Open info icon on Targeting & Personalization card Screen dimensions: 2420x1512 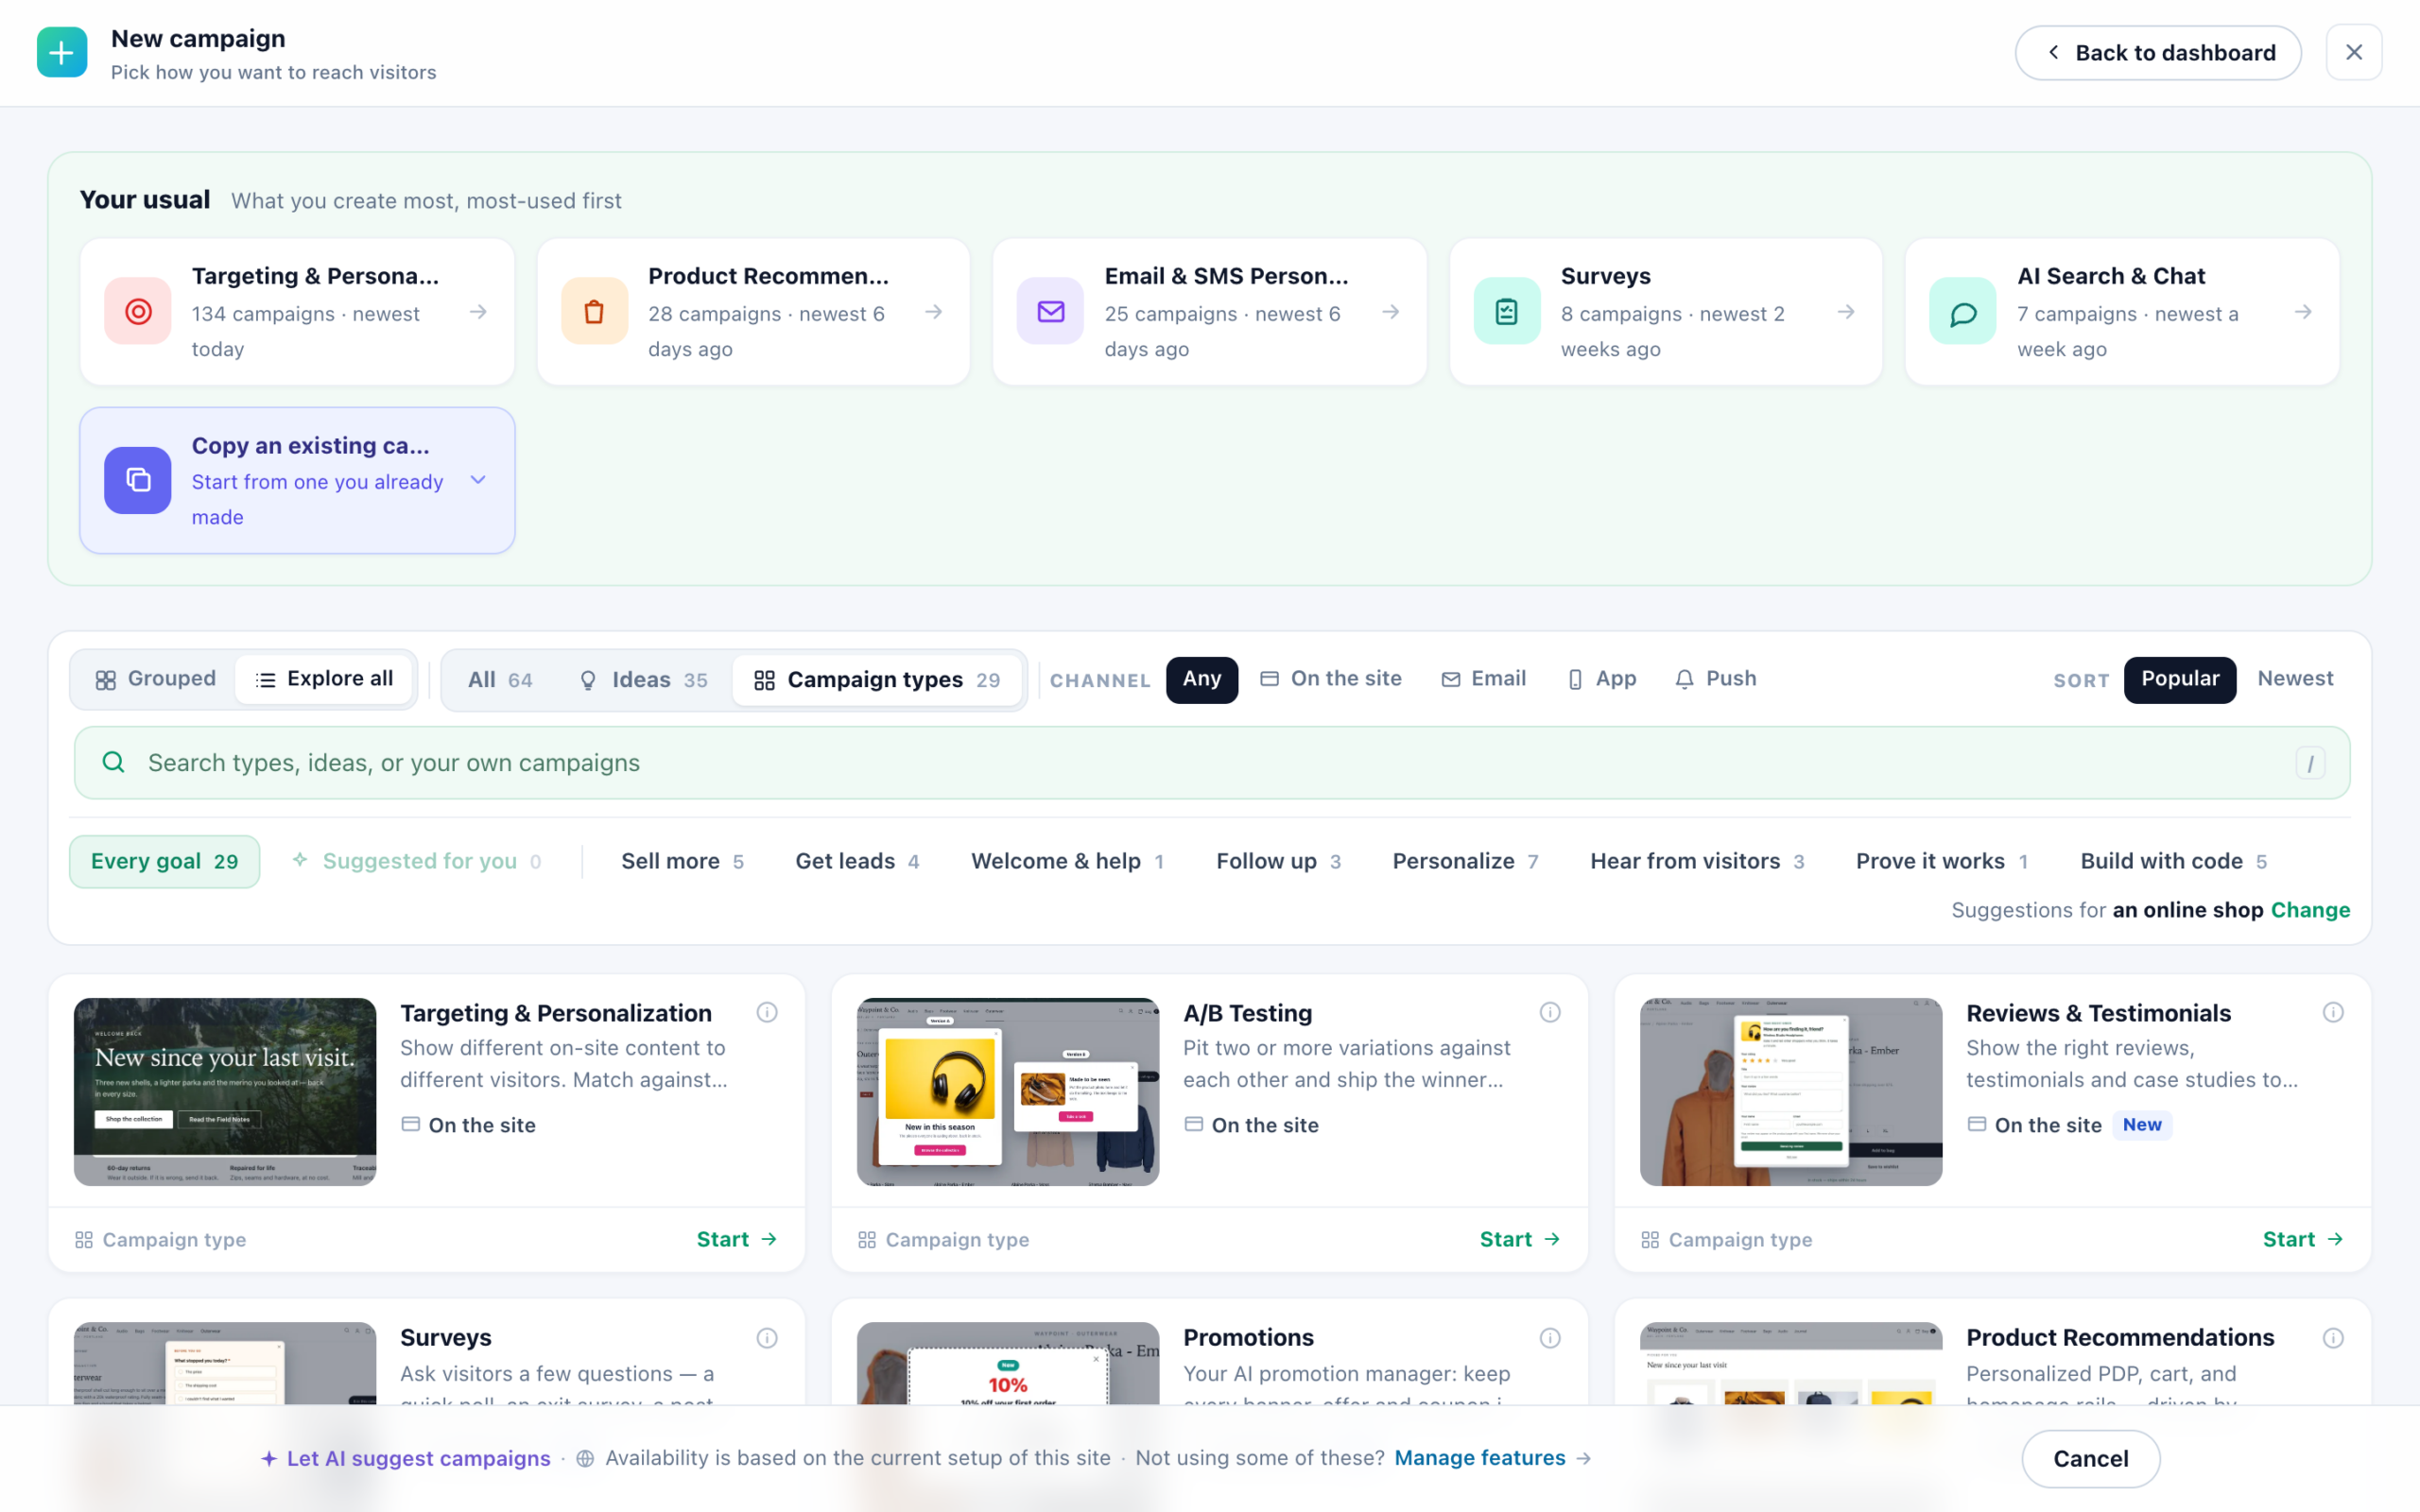767,1012
